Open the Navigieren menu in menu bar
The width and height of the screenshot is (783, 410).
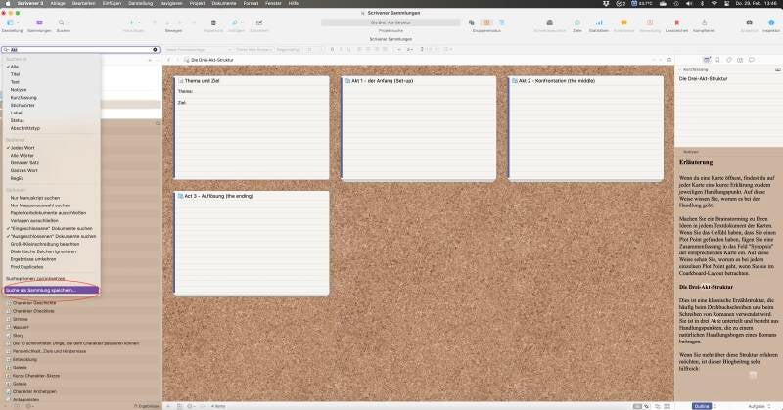pyautogui.click(x=171, y=4)
